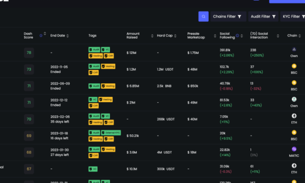Image resolution: width=305 pixels, height=183 pixels.
Task: Select Dash Score 78 badge
Action: [x=29, y=53]
